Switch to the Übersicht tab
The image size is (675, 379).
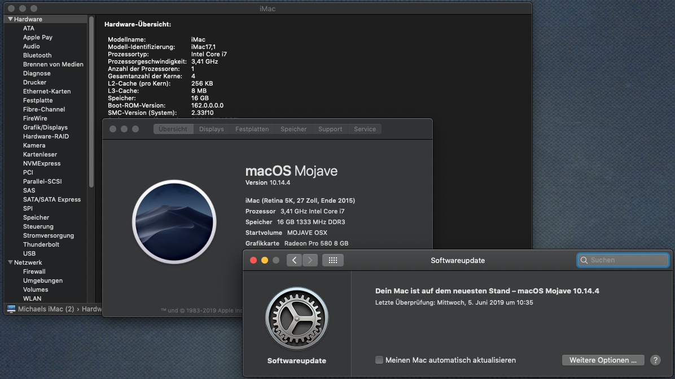coord(173,129)
